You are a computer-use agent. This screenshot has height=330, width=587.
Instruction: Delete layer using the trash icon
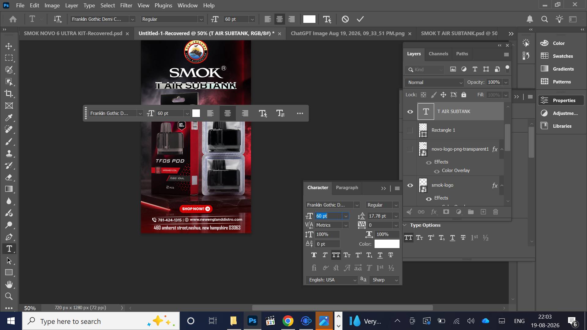click(x=496, y=212)
